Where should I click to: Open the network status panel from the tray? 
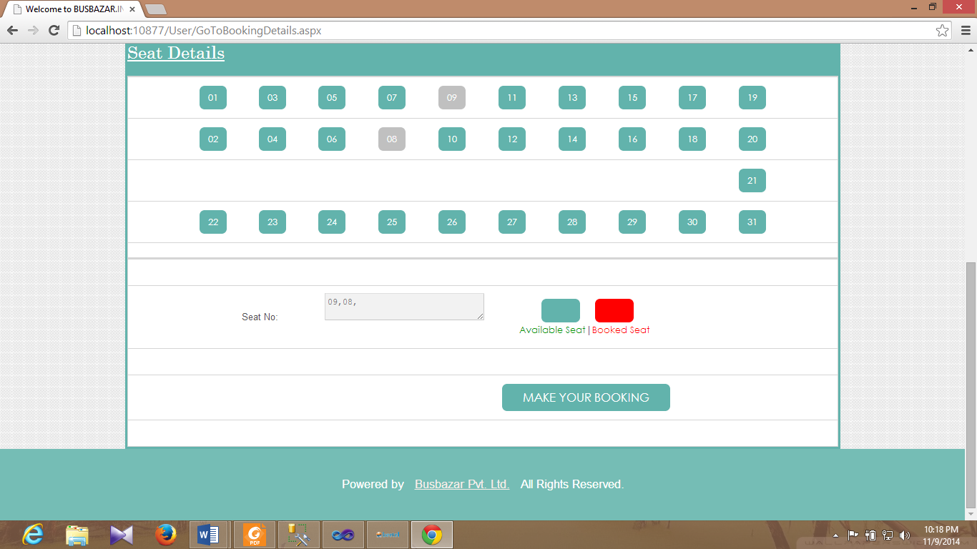tap(888, 534)
